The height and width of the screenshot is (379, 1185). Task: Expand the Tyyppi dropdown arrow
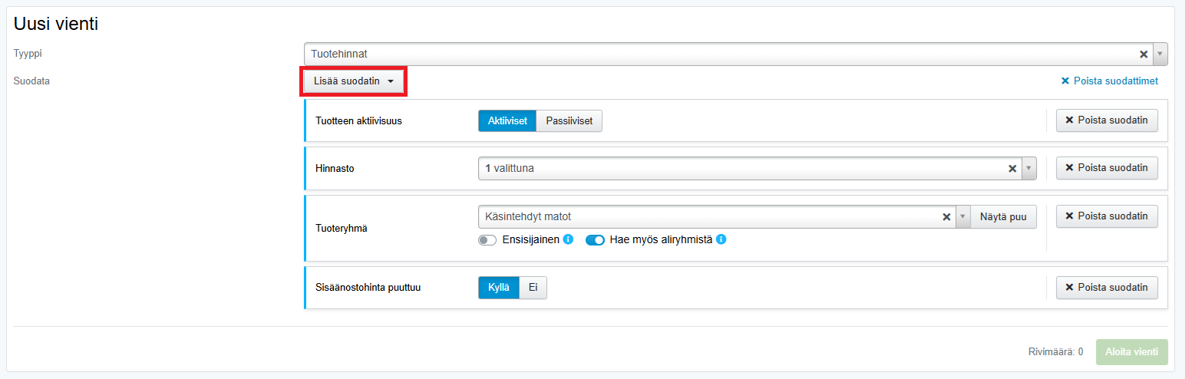1160,54
